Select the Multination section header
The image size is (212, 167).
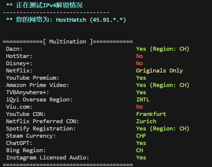pos(68,42)
